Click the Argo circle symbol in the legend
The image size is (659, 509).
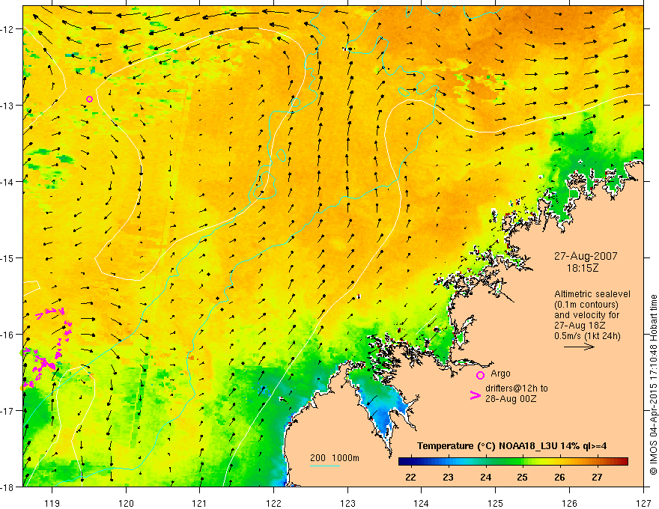[480, 375]
